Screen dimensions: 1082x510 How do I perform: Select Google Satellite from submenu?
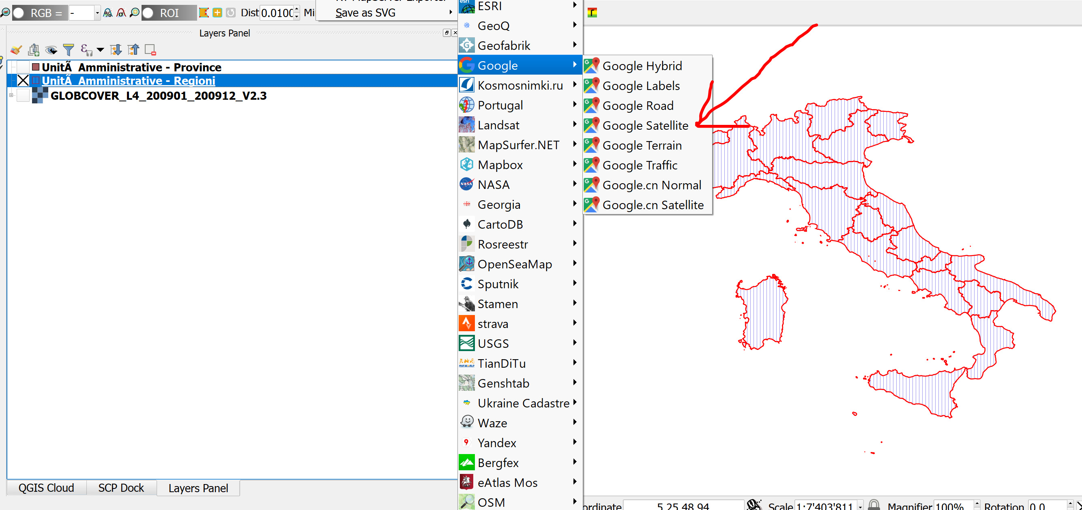coord(647,125)
